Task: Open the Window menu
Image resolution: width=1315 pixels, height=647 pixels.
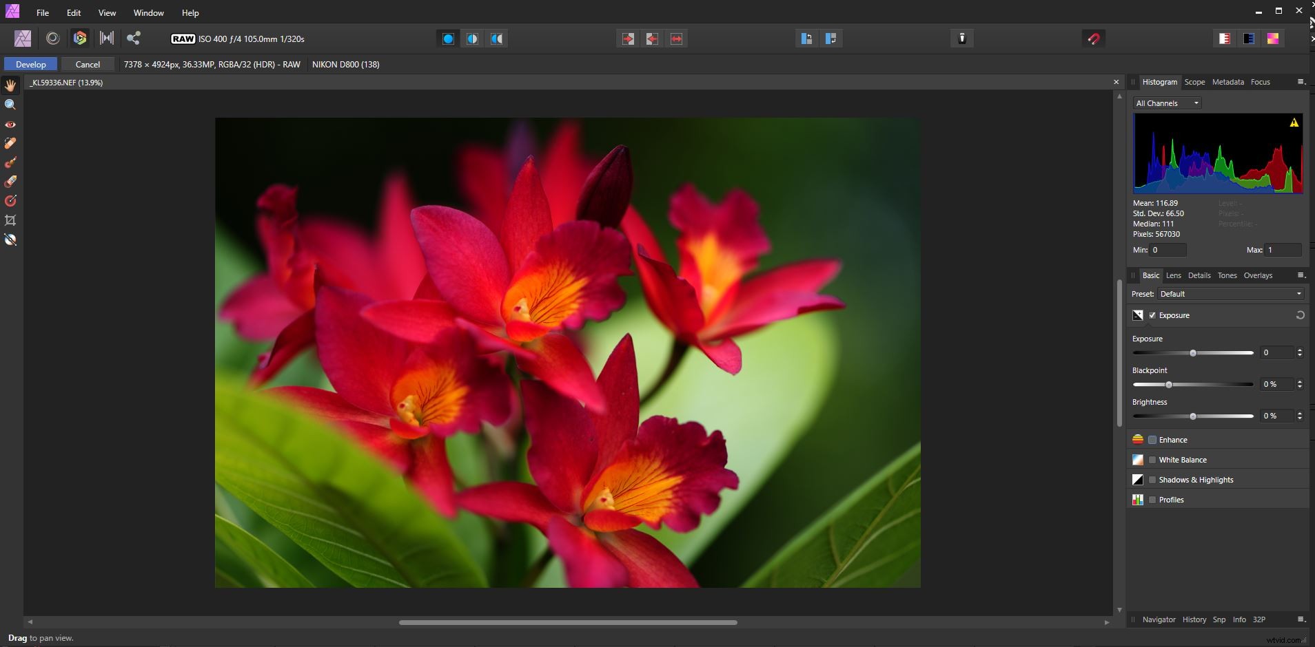Action: 147,12
